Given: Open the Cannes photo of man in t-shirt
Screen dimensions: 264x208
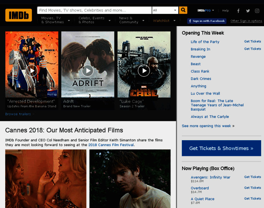Looking at the screenshot, I should pos(130,179).
